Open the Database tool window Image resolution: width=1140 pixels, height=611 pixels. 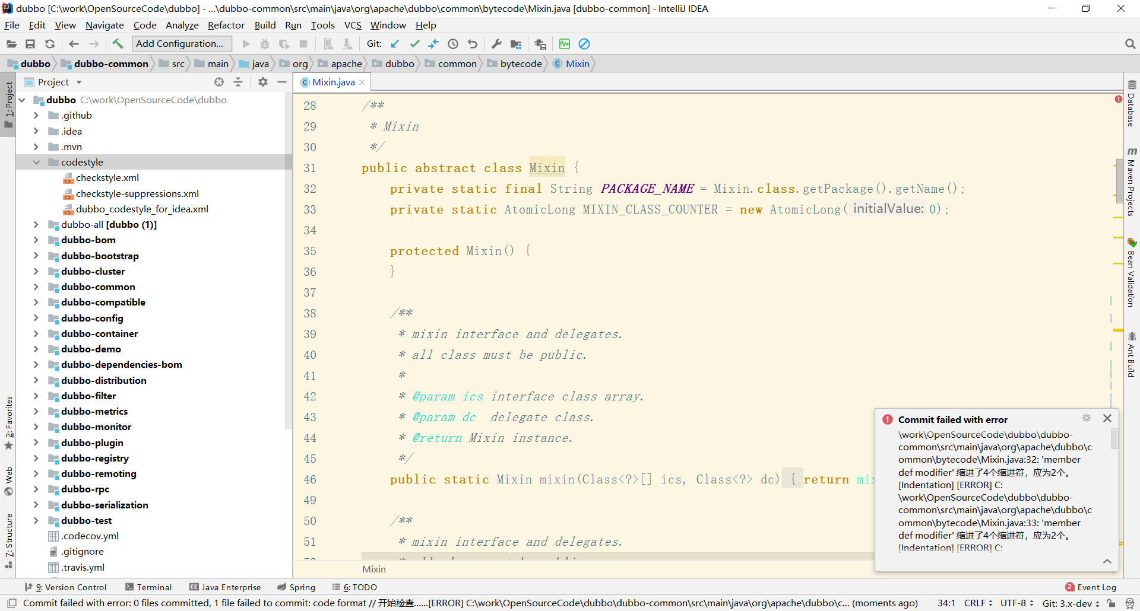[1132, 104]
